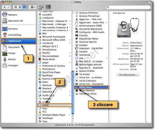155x130 pixels.
Task: Select XinePlayer application
Action: click(x=47, y=118)
